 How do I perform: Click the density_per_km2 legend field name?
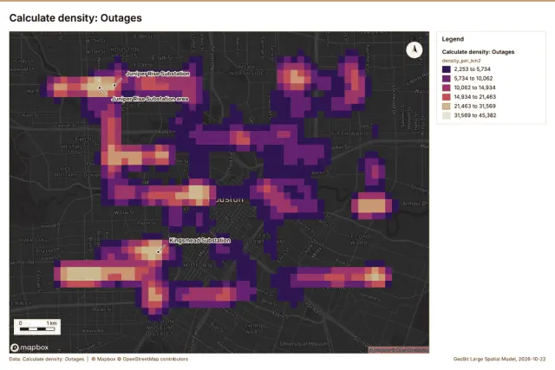461,61
